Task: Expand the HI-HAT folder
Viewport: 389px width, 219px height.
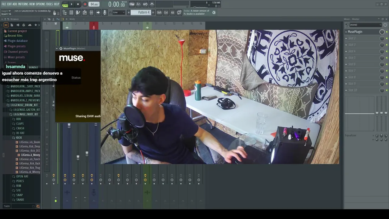Action: coord(20,133)
